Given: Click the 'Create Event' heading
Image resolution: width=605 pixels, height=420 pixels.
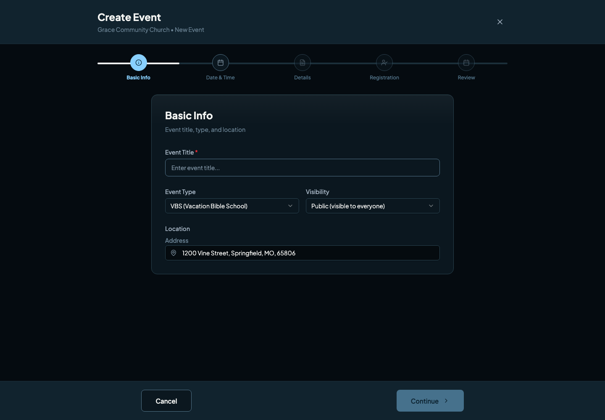Looking at the screenshot, I should [x=129, y=17].
